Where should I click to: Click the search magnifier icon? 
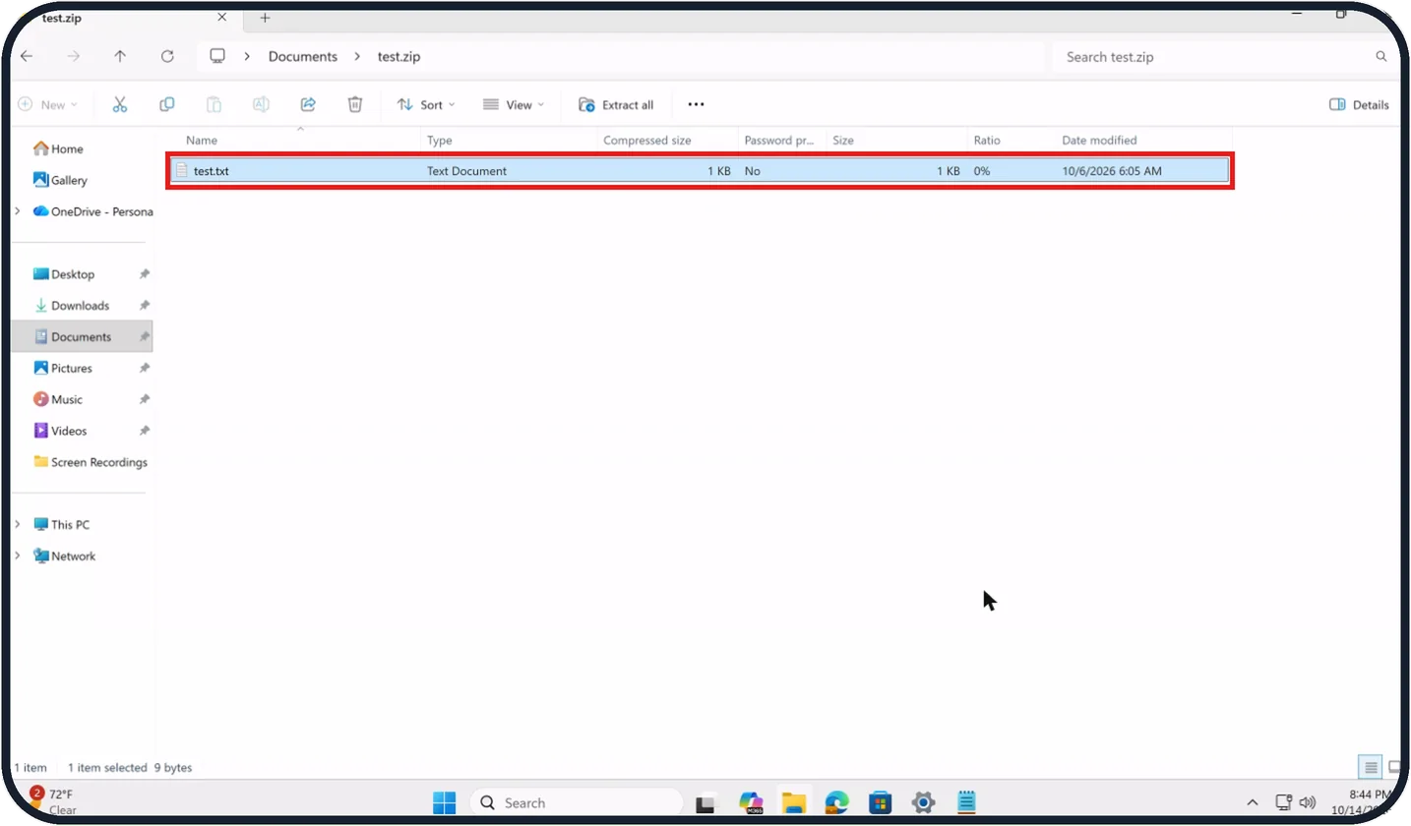[x=1381, y=57]
